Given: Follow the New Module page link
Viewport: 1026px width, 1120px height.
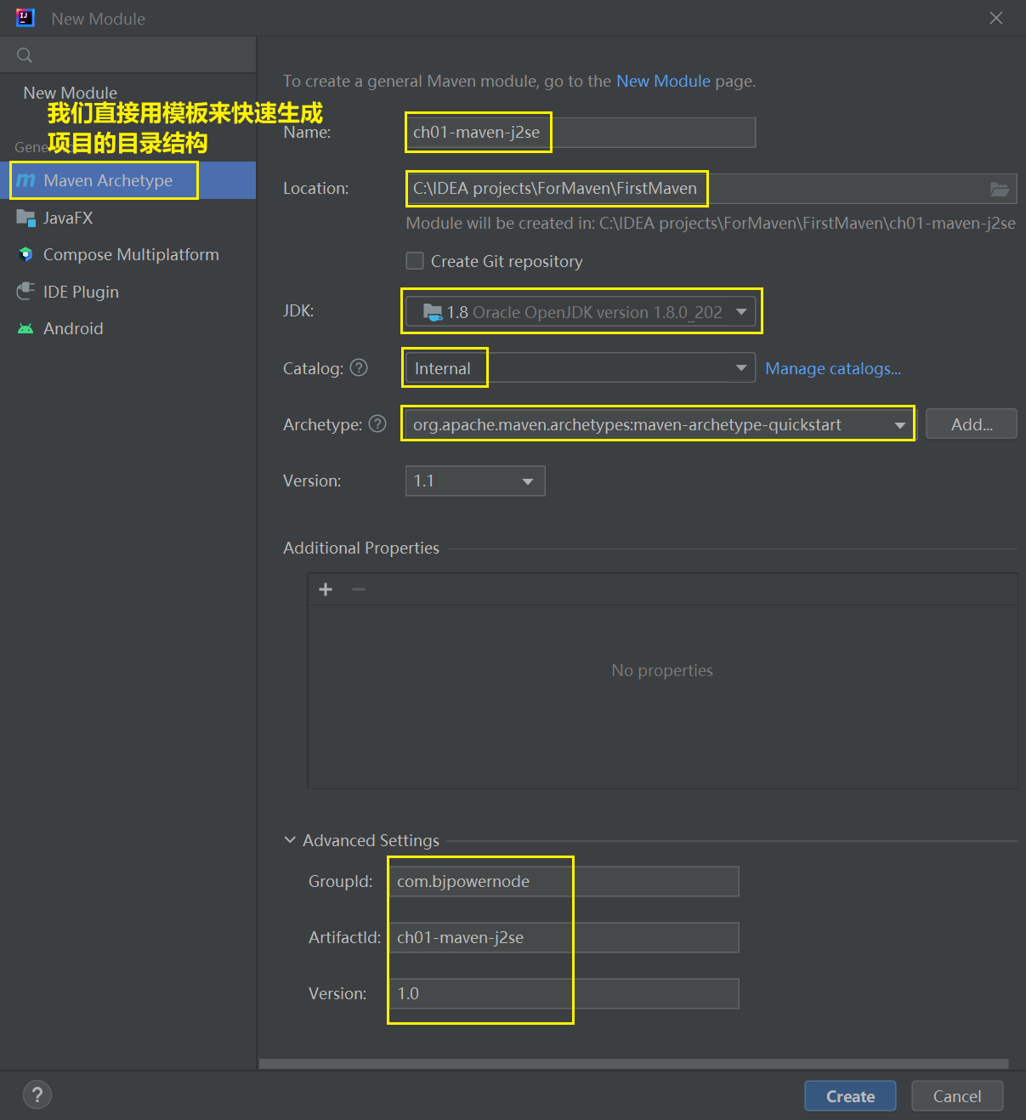Looking at the screenshot, I should point(663,81).
